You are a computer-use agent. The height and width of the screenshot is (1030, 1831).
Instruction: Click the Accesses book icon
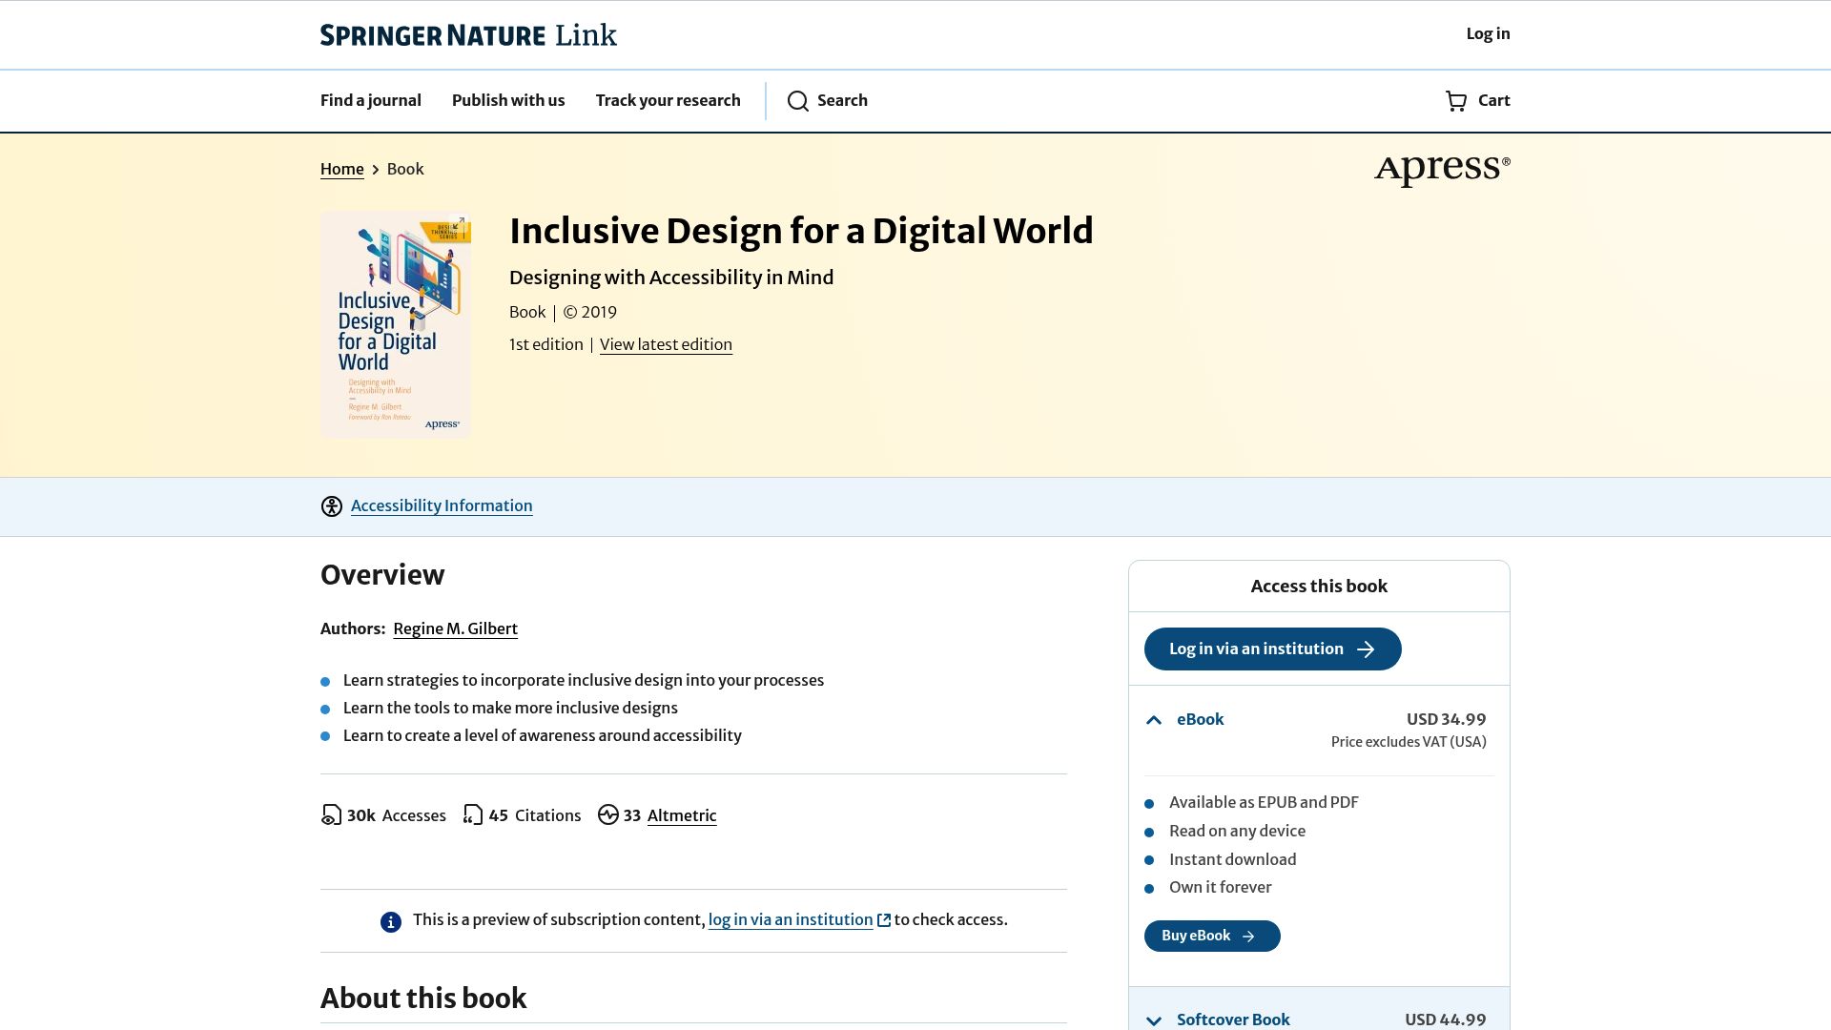click(330, 815)
